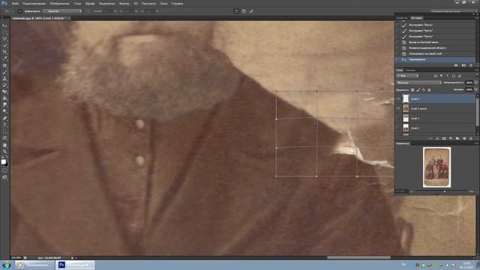Select the Скопировать на новый слой state
The image size is (480, 270).
coord(435,53)
